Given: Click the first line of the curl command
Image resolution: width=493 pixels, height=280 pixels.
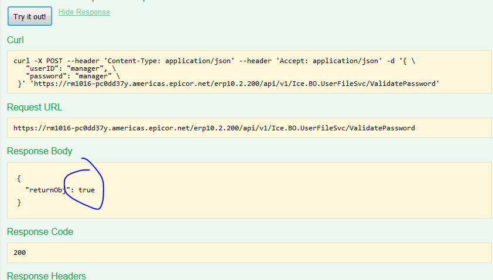Looking at the screenshot, I should click(214, 61).
